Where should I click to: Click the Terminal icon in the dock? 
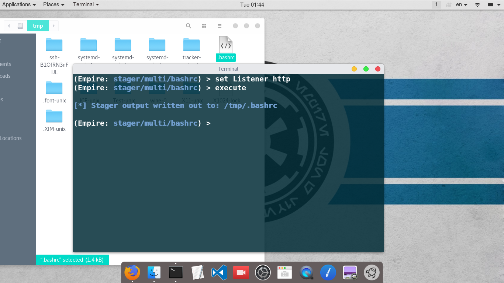click(176, 272)
